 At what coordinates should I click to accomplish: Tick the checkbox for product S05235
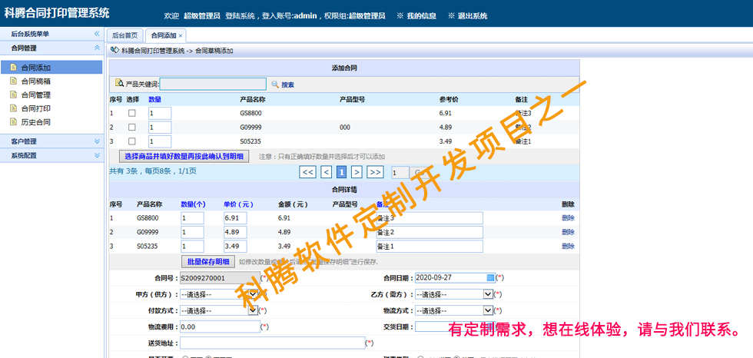[132, 141]
